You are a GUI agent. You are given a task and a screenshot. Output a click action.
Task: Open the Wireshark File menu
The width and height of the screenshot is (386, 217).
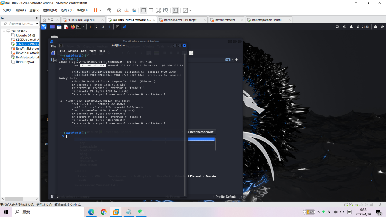53,47
